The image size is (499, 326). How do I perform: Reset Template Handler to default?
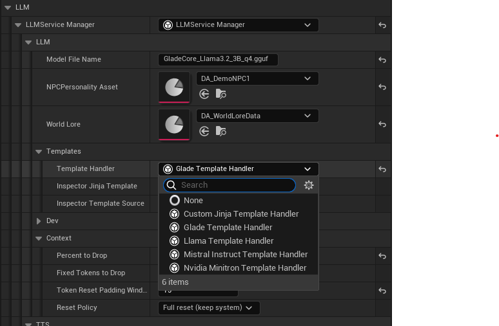pyautogui.click(x=382, y=169)
